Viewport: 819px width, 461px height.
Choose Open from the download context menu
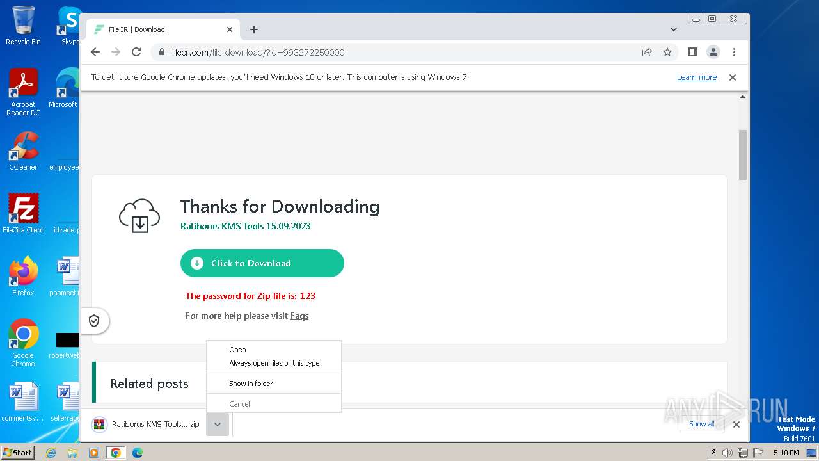pos(274,350)
